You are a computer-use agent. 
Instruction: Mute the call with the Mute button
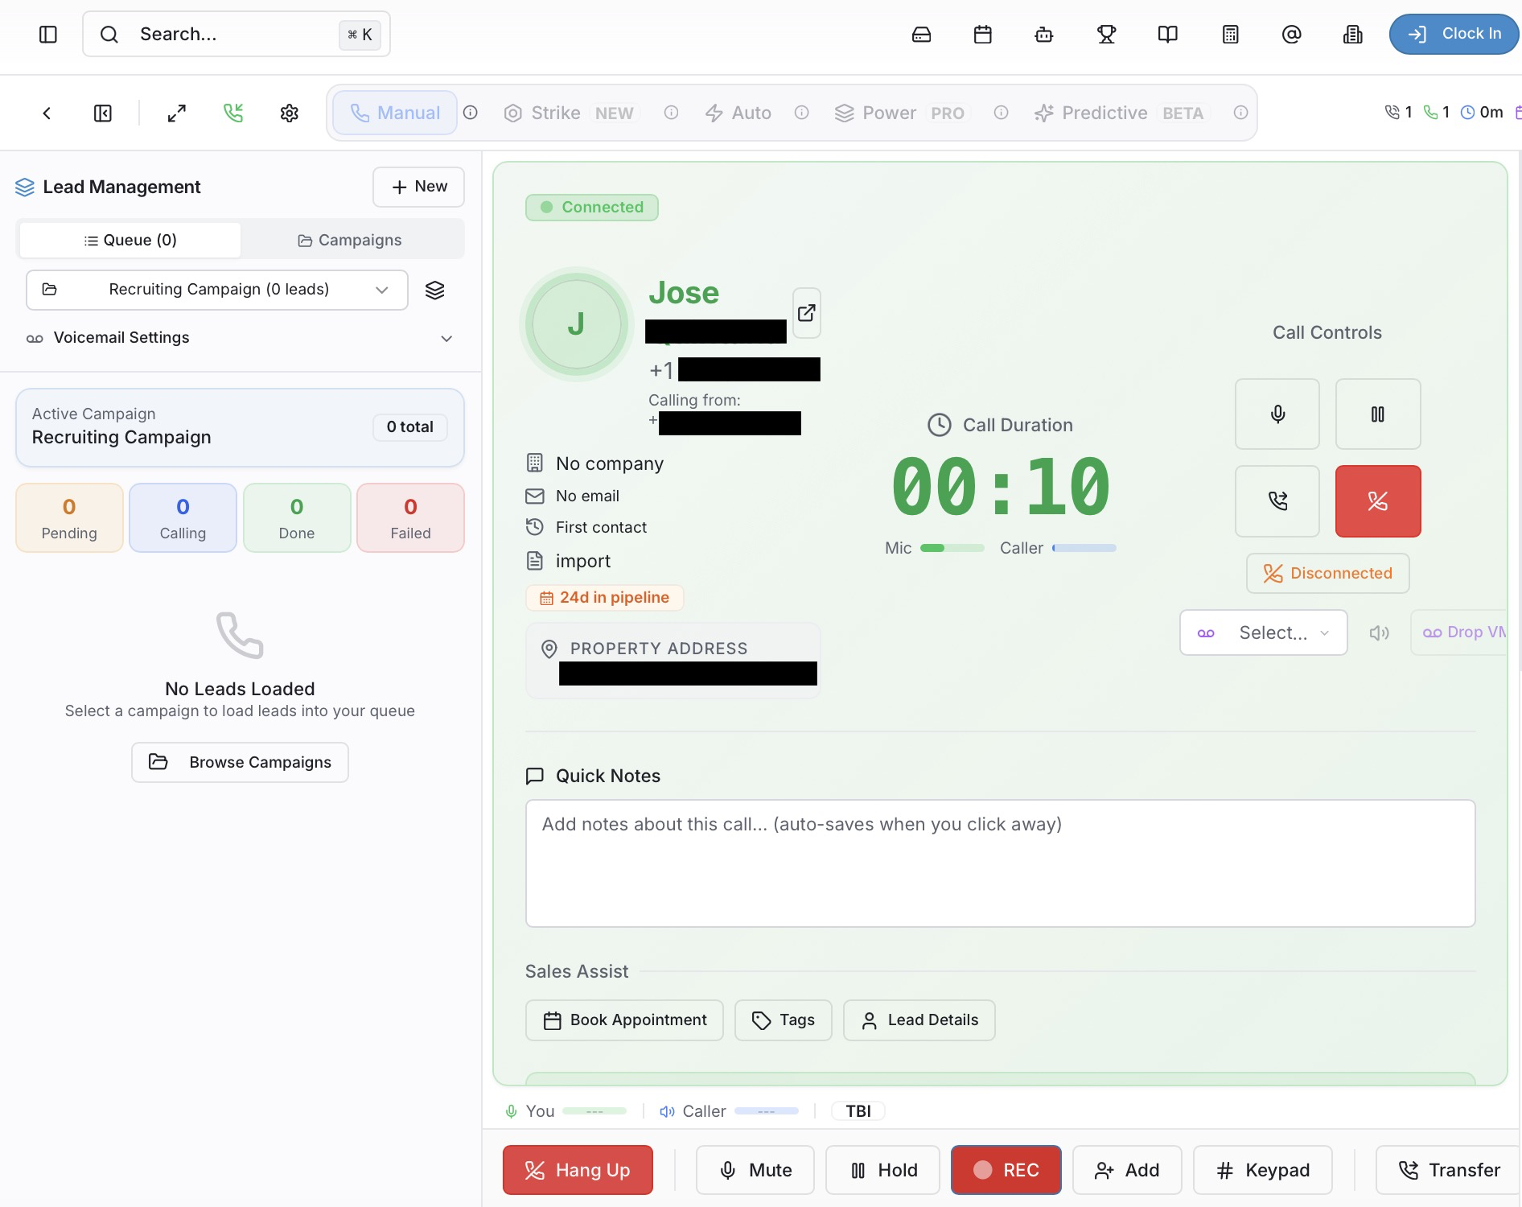coord(755,1170)
